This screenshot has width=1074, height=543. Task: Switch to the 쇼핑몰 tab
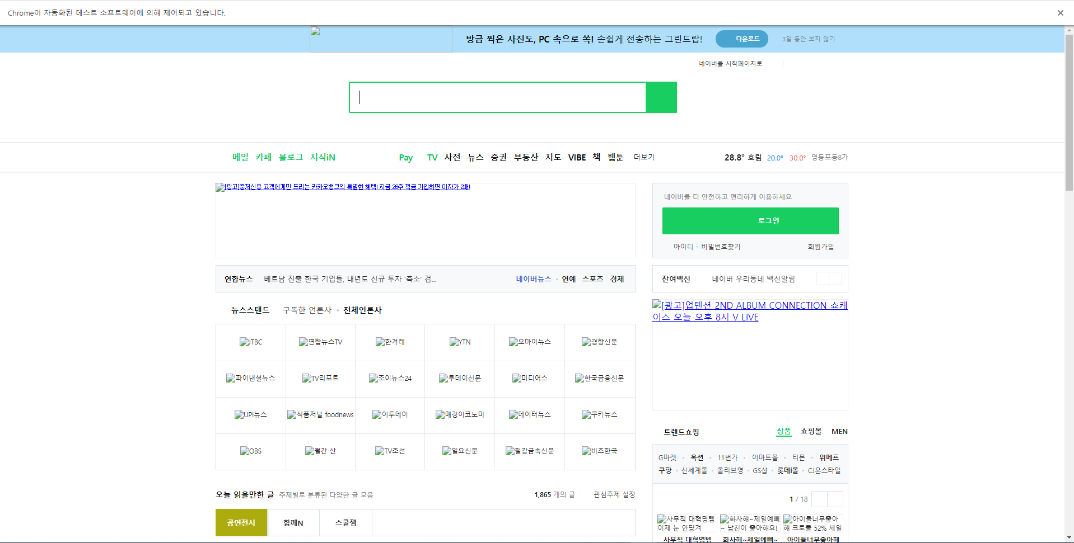pos(811,431)
